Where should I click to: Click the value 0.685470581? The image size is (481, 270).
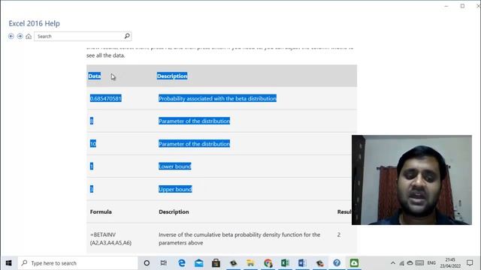(x=106, y=98)
